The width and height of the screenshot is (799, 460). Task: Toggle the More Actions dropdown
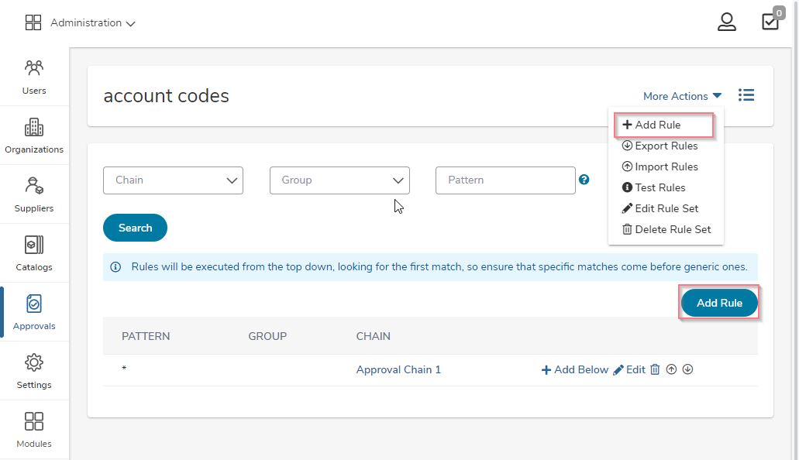tap(682, 96)
